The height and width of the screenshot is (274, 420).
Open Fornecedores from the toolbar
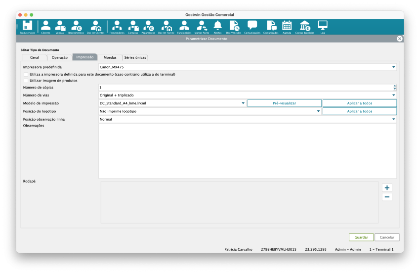pyautogui.click(x=117, y=26)
